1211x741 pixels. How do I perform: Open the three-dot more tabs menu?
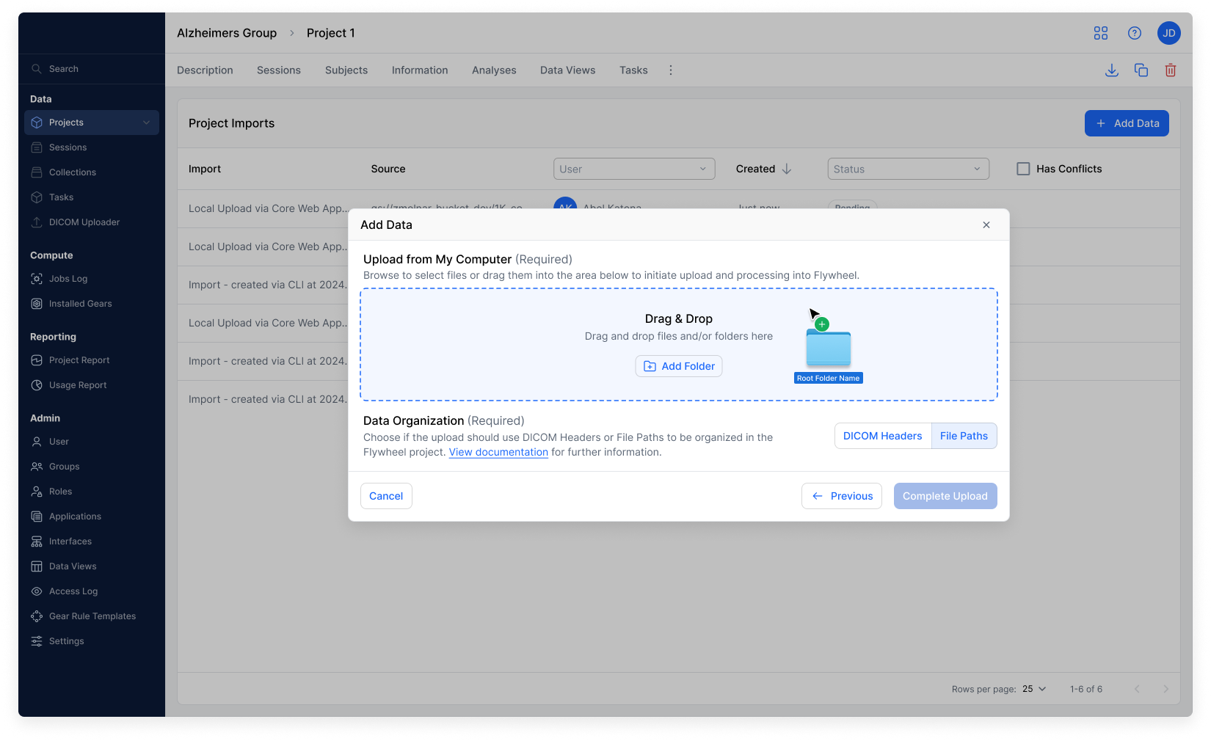(671, 70)
